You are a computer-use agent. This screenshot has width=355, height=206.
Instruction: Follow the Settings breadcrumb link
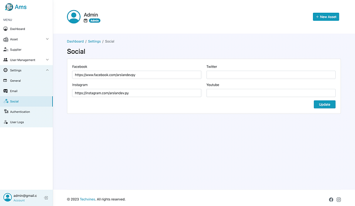[94, 42]
